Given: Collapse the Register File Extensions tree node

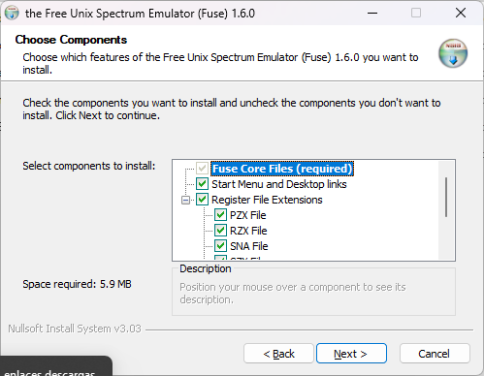Looking at the screenshot, I should point(185,201).
